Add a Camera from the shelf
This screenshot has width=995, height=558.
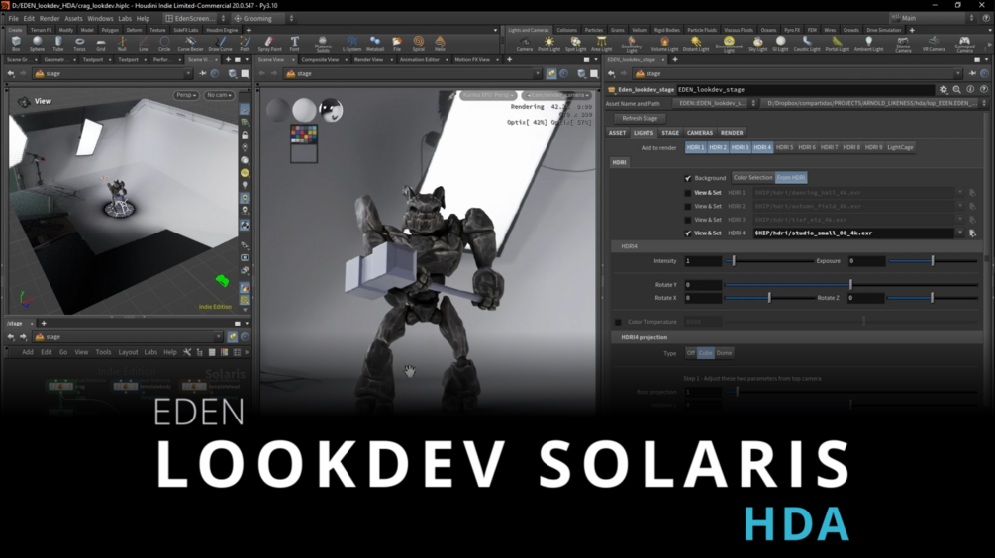(x=524, y=44)
